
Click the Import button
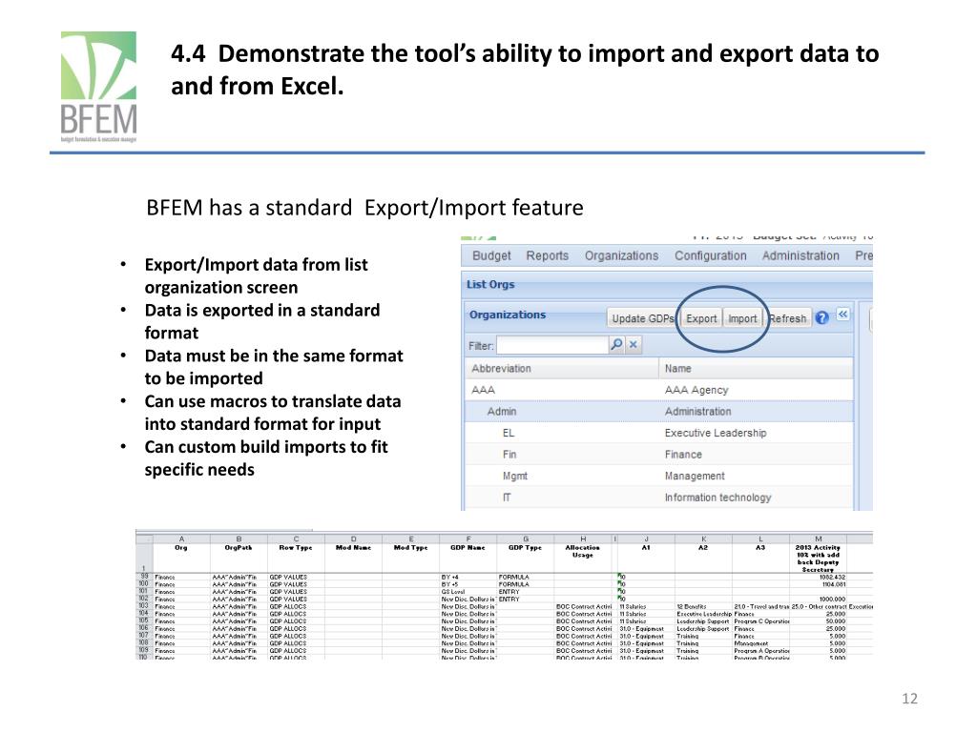tap(742, 318)
